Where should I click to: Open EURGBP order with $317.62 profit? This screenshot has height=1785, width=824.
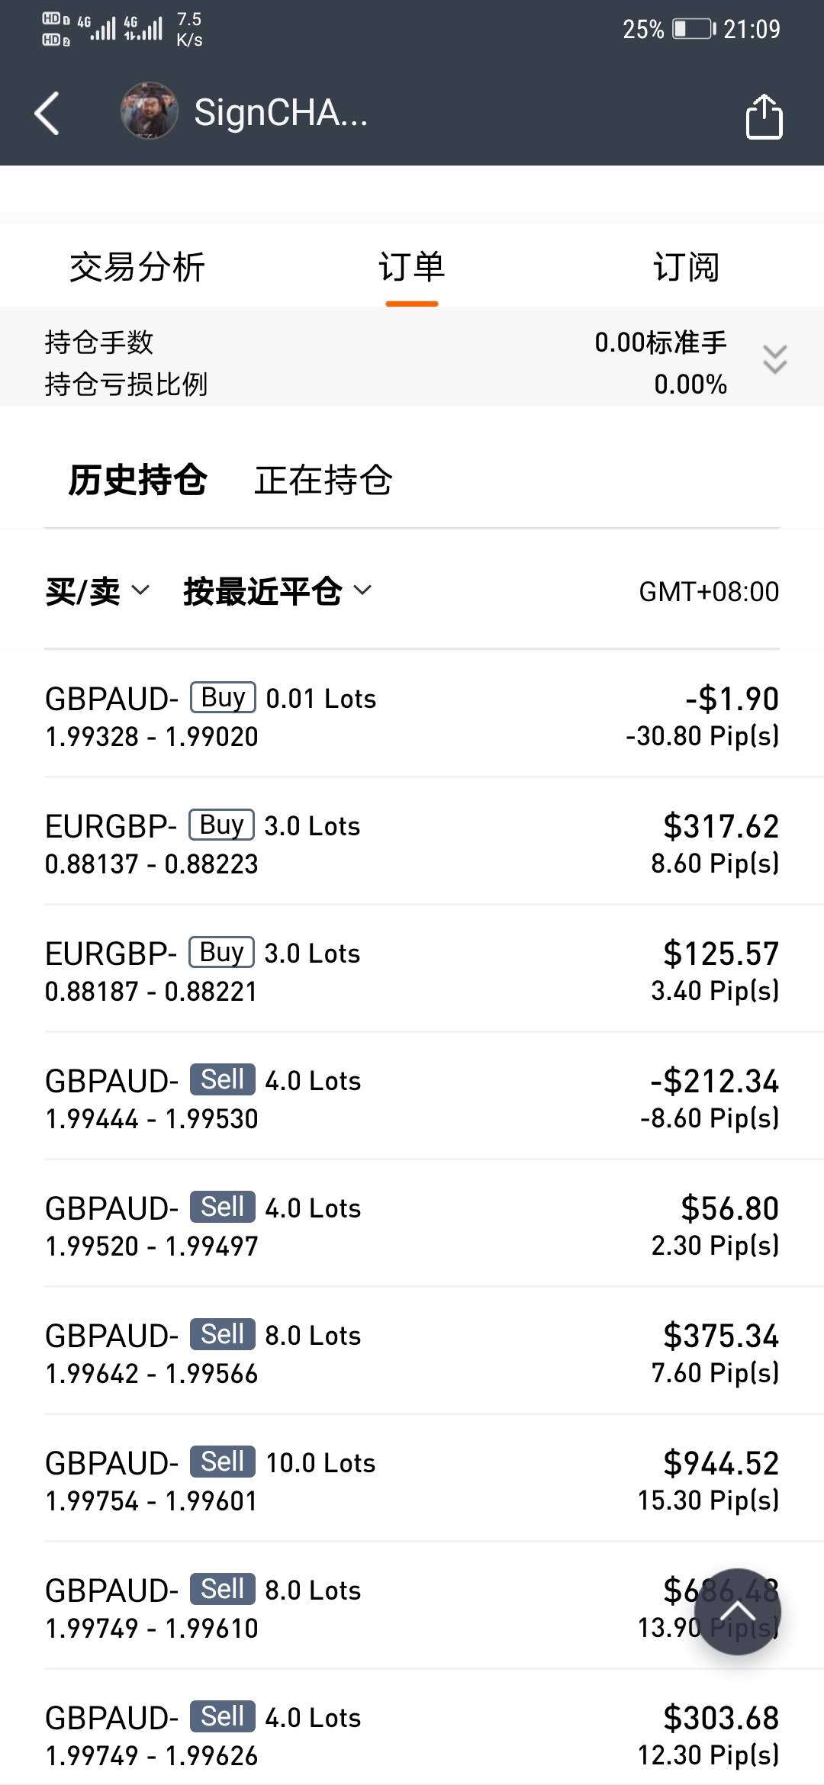(412, 844)
